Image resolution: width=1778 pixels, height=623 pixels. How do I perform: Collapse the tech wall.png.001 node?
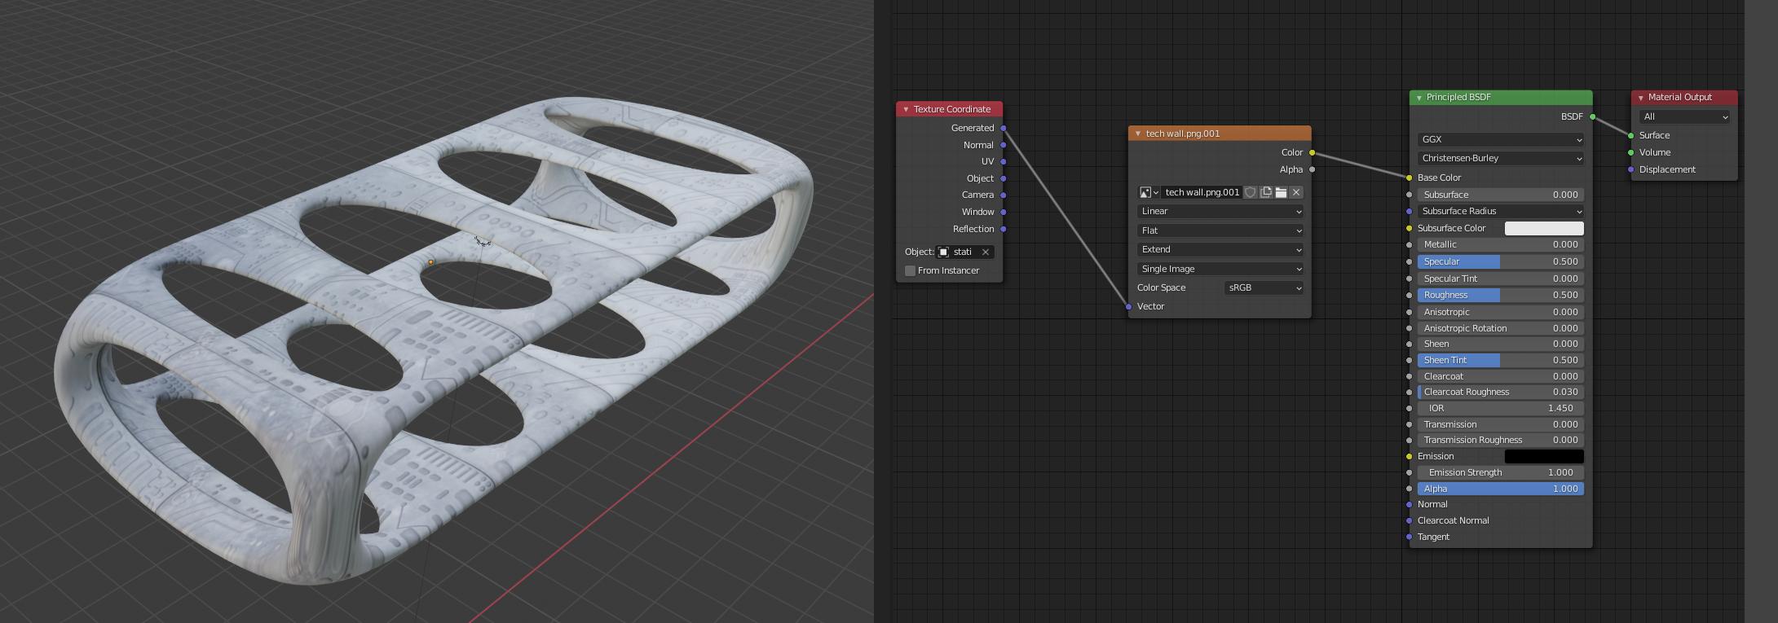[x=1138, y=134]
